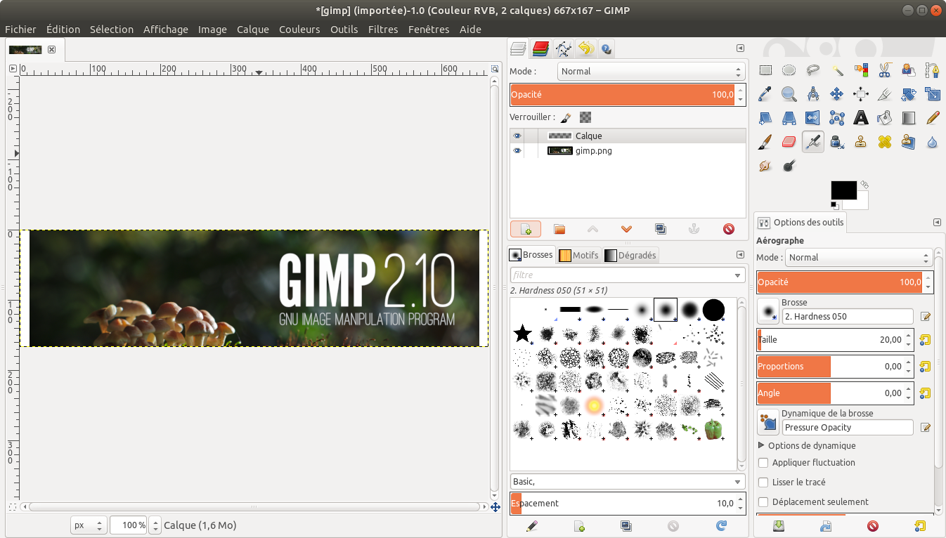Select the Bucket Fill tool
Image resolution: width=946 pixels, height=538 pixels.
883,118
